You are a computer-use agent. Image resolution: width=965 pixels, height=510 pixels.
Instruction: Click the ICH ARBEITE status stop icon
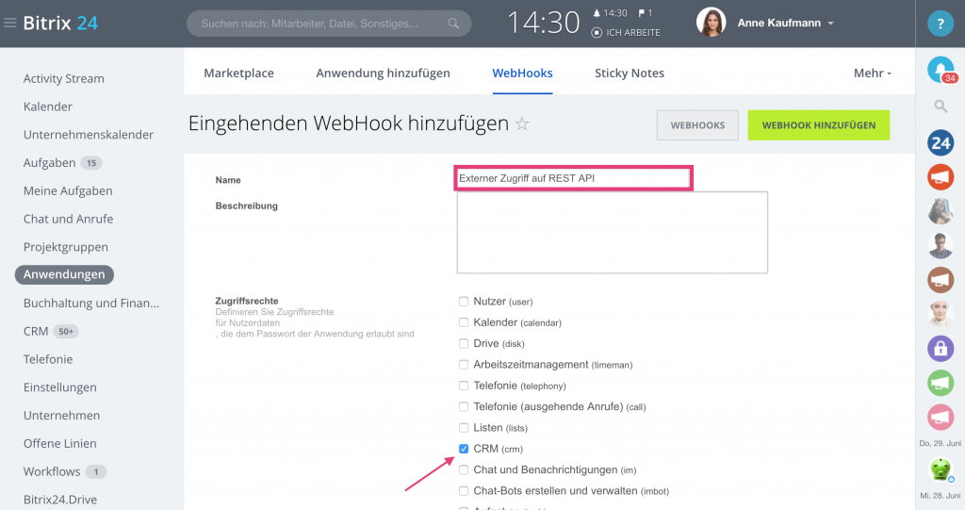click(597, 33)
